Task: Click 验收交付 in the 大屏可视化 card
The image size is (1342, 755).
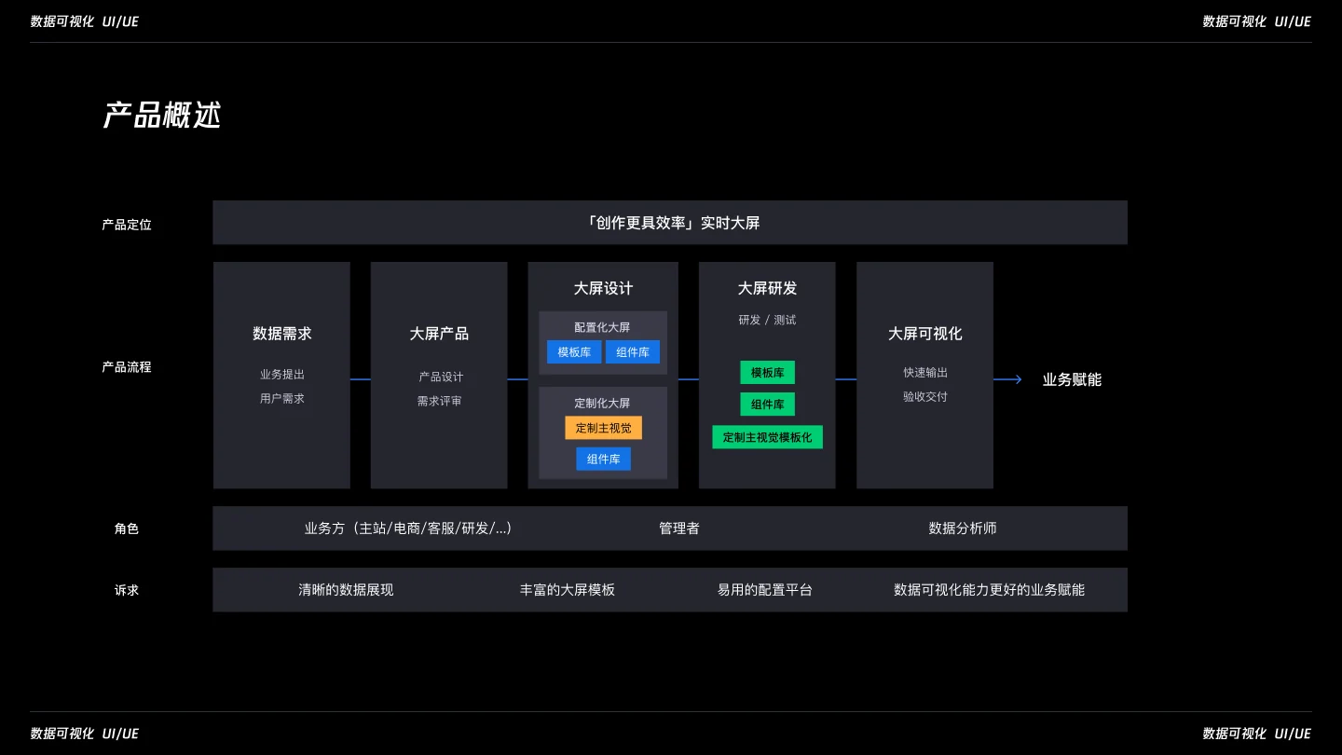Action: coord(925,397)
